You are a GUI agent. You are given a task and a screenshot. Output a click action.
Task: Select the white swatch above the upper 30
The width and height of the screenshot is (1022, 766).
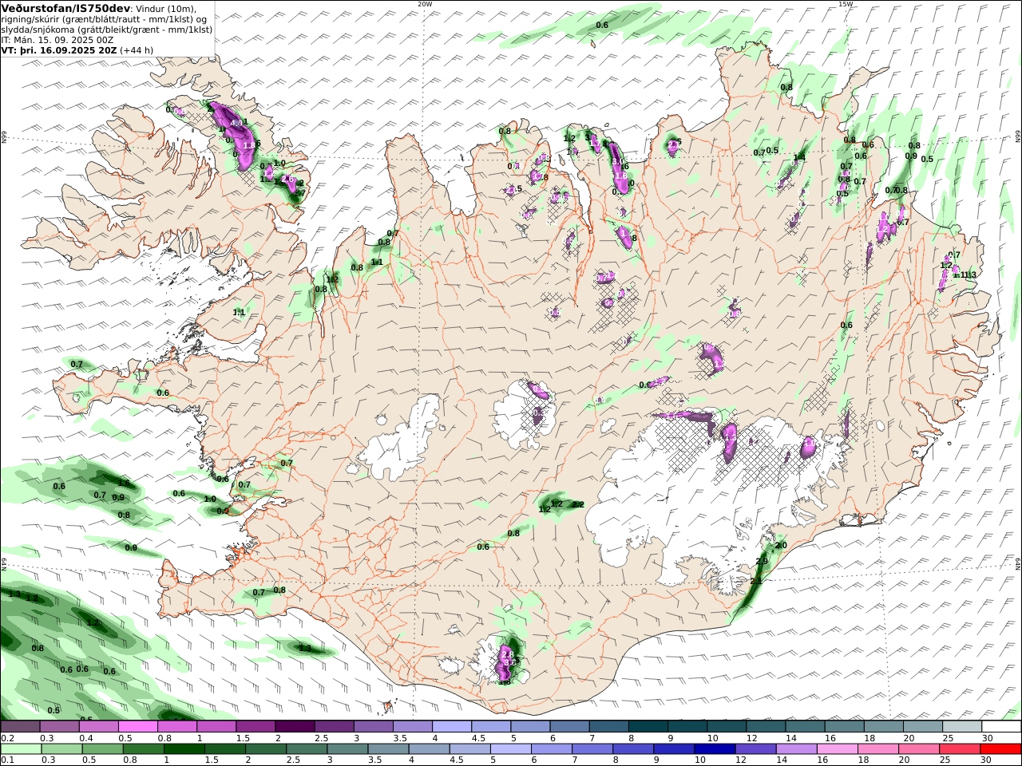tap(1000, 727)
